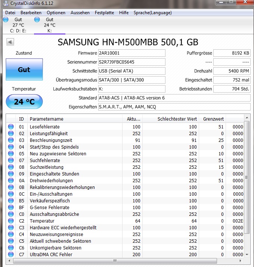Image resolution: width=254 pixels, height=267 pixels.
Task: Click the Betriebsstunden value 704 Std.
Action: coord(232,89)
